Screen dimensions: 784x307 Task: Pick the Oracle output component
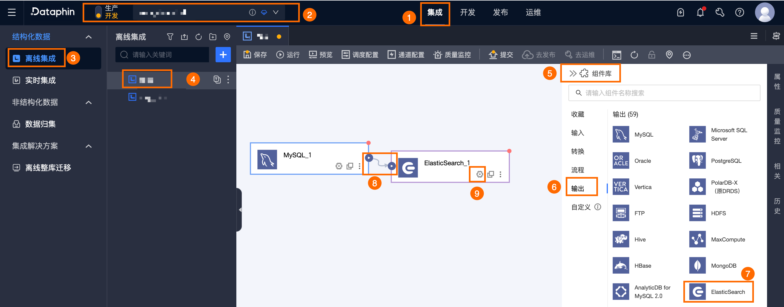coord(632,161)
